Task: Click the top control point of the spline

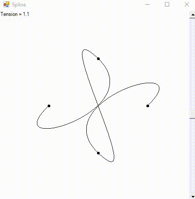Action: tap(98, 59)
